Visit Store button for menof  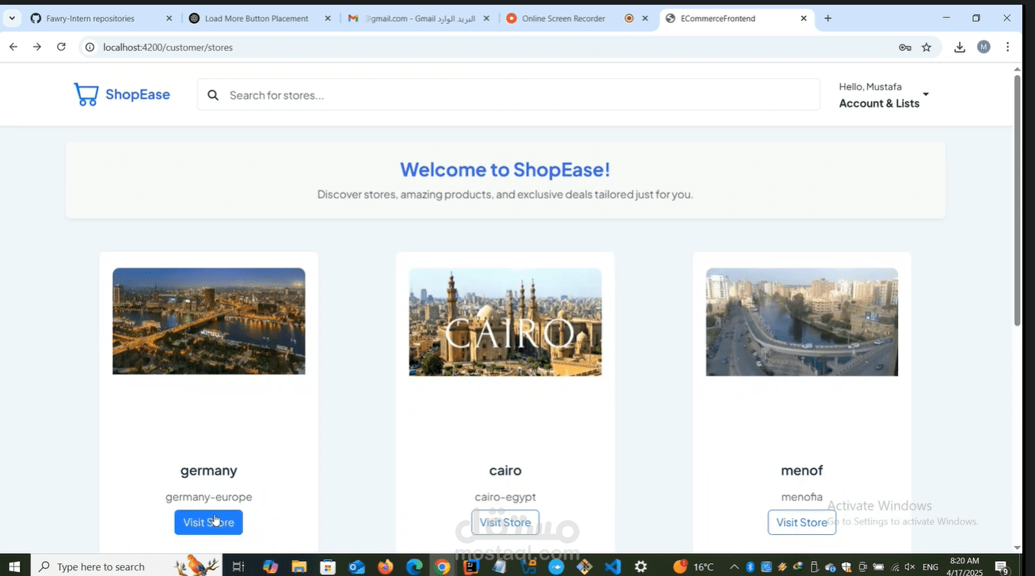coord(802,522)
